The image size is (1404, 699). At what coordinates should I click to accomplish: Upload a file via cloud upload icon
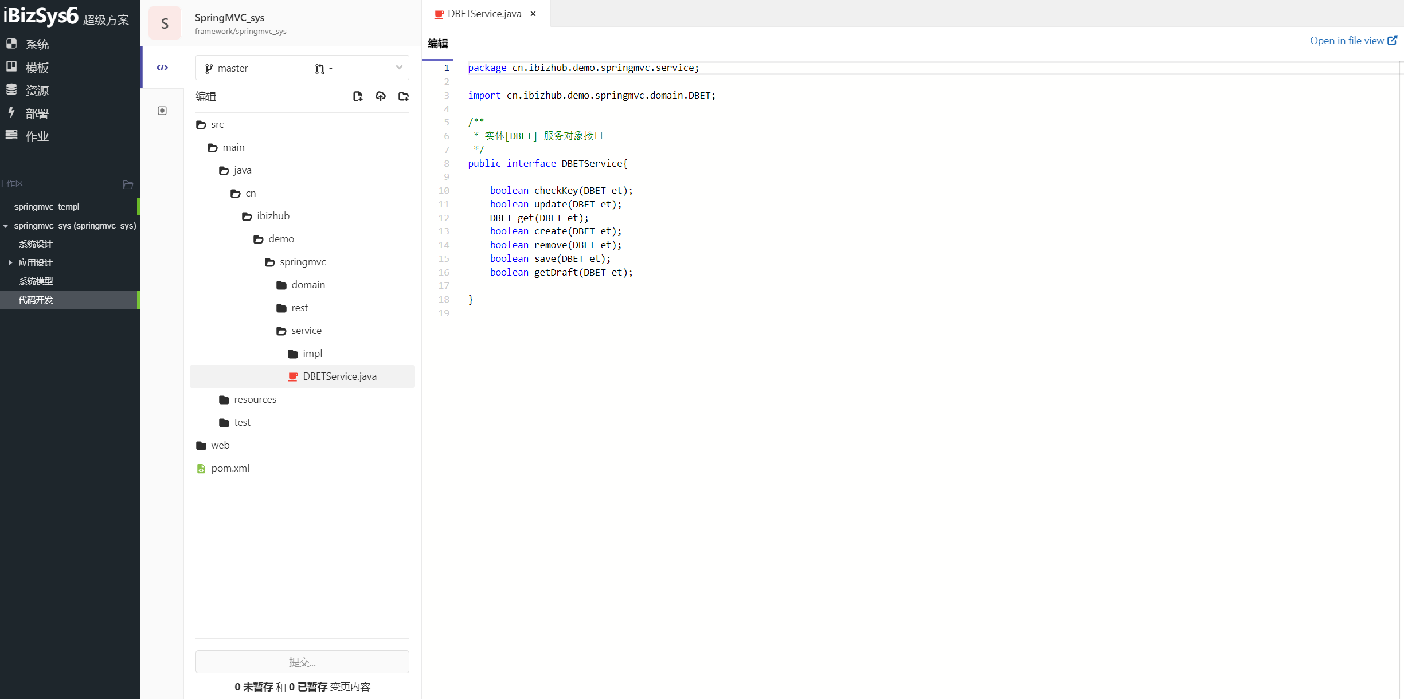click(x=381, y=96)
